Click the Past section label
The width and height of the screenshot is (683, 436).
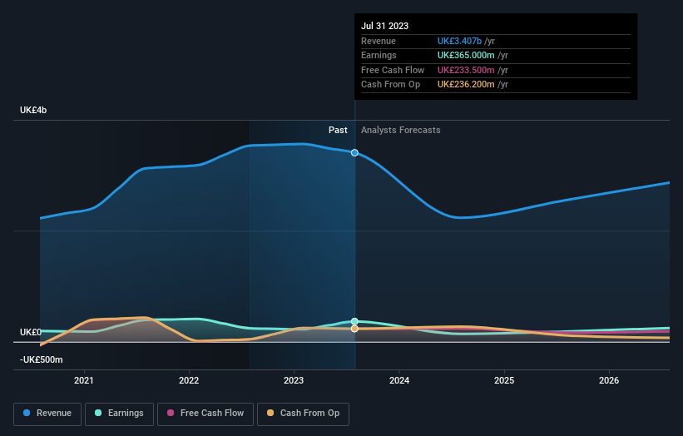point(338,131)
